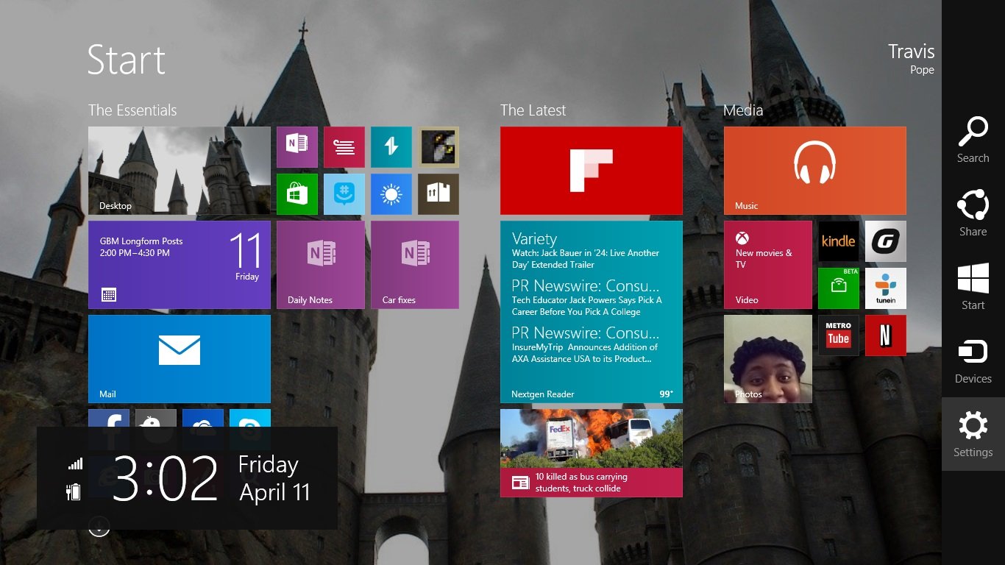
Task: Open the blue sun weather tile
Action: 391,194
